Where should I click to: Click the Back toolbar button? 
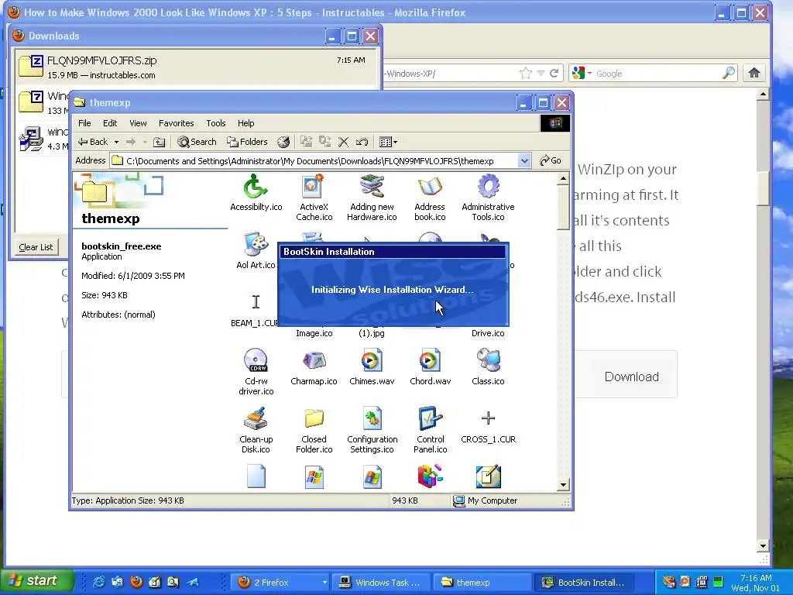point(93,143)
